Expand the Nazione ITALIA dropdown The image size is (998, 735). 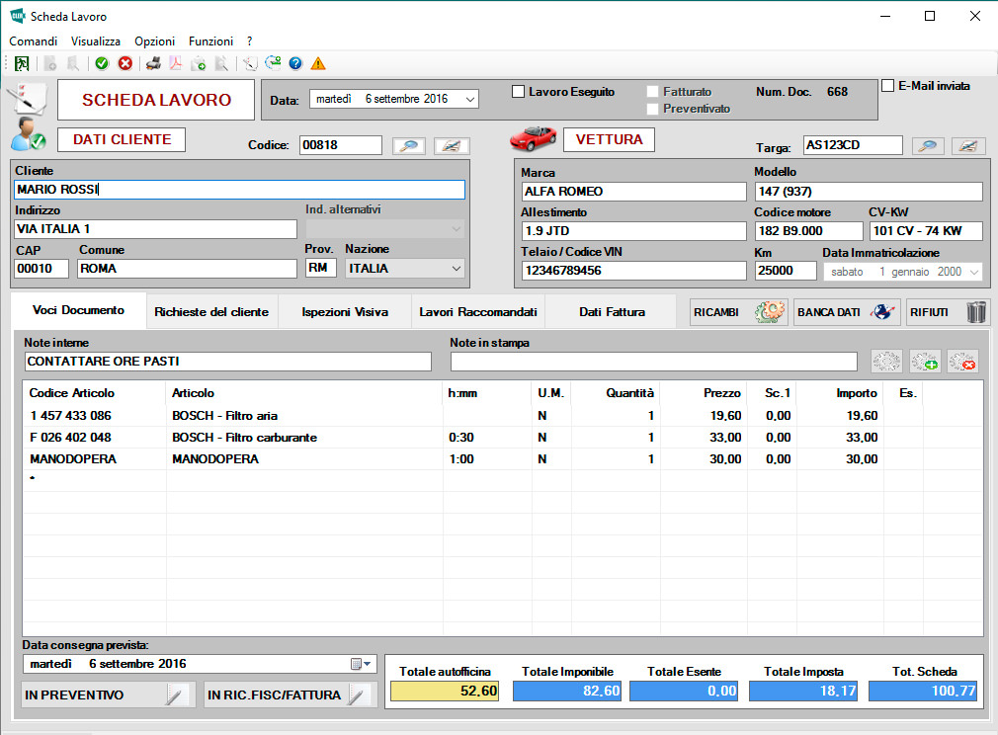tap(456, 268)
